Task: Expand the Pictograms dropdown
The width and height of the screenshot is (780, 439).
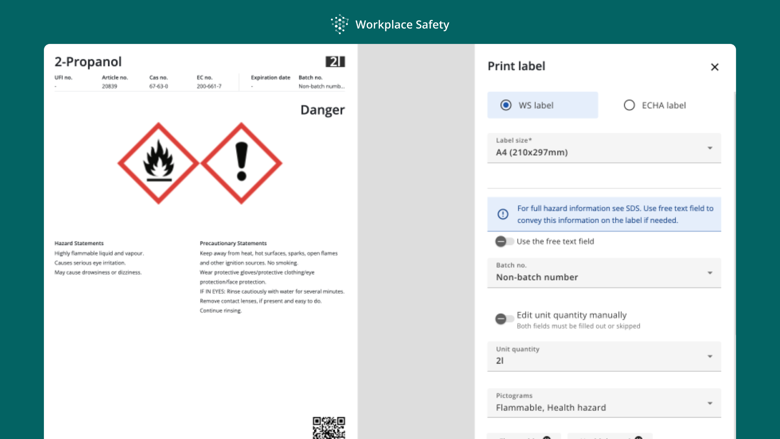Action: click(604, 403)
